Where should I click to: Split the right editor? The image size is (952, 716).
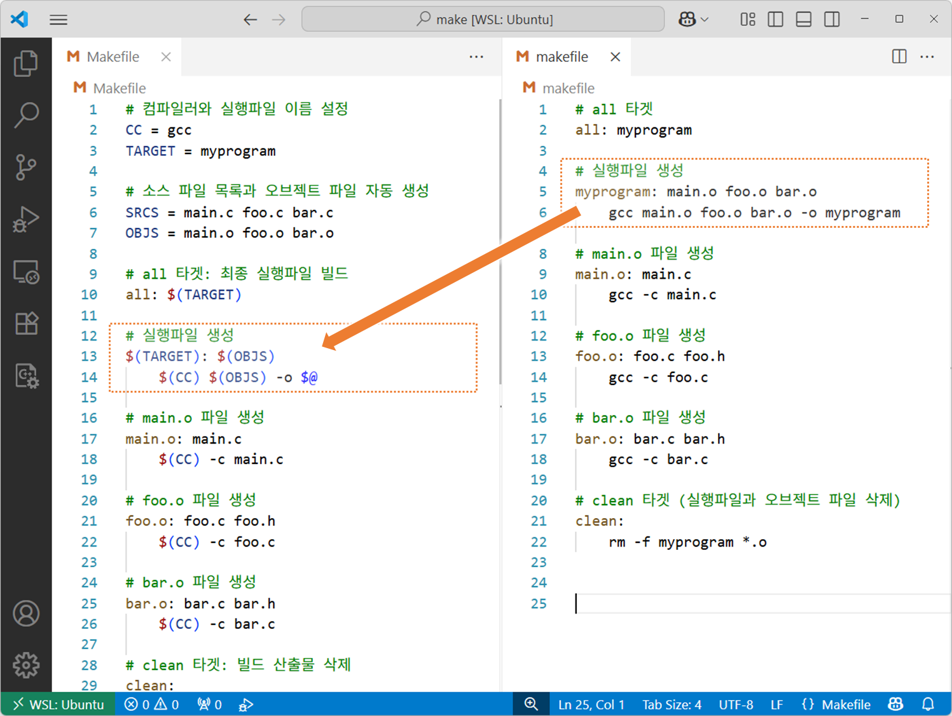pyautogui.click(x=899, y=57)
